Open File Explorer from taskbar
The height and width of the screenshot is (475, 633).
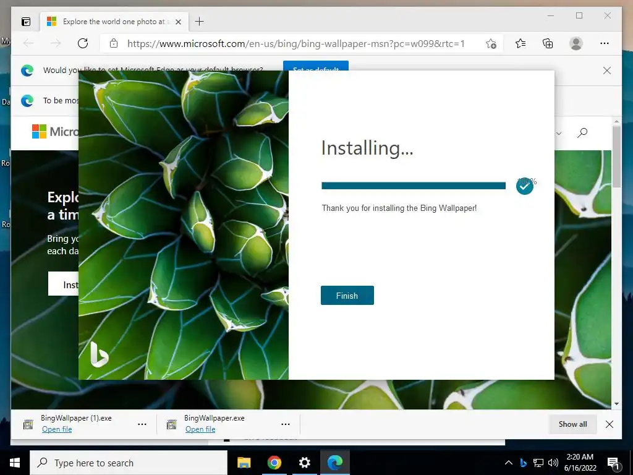coord(244,463)
